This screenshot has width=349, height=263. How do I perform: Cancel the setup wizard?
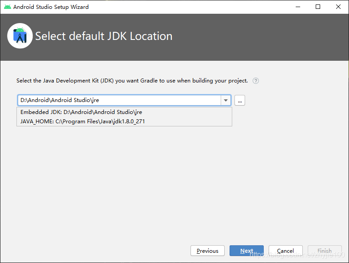point(286,251)
